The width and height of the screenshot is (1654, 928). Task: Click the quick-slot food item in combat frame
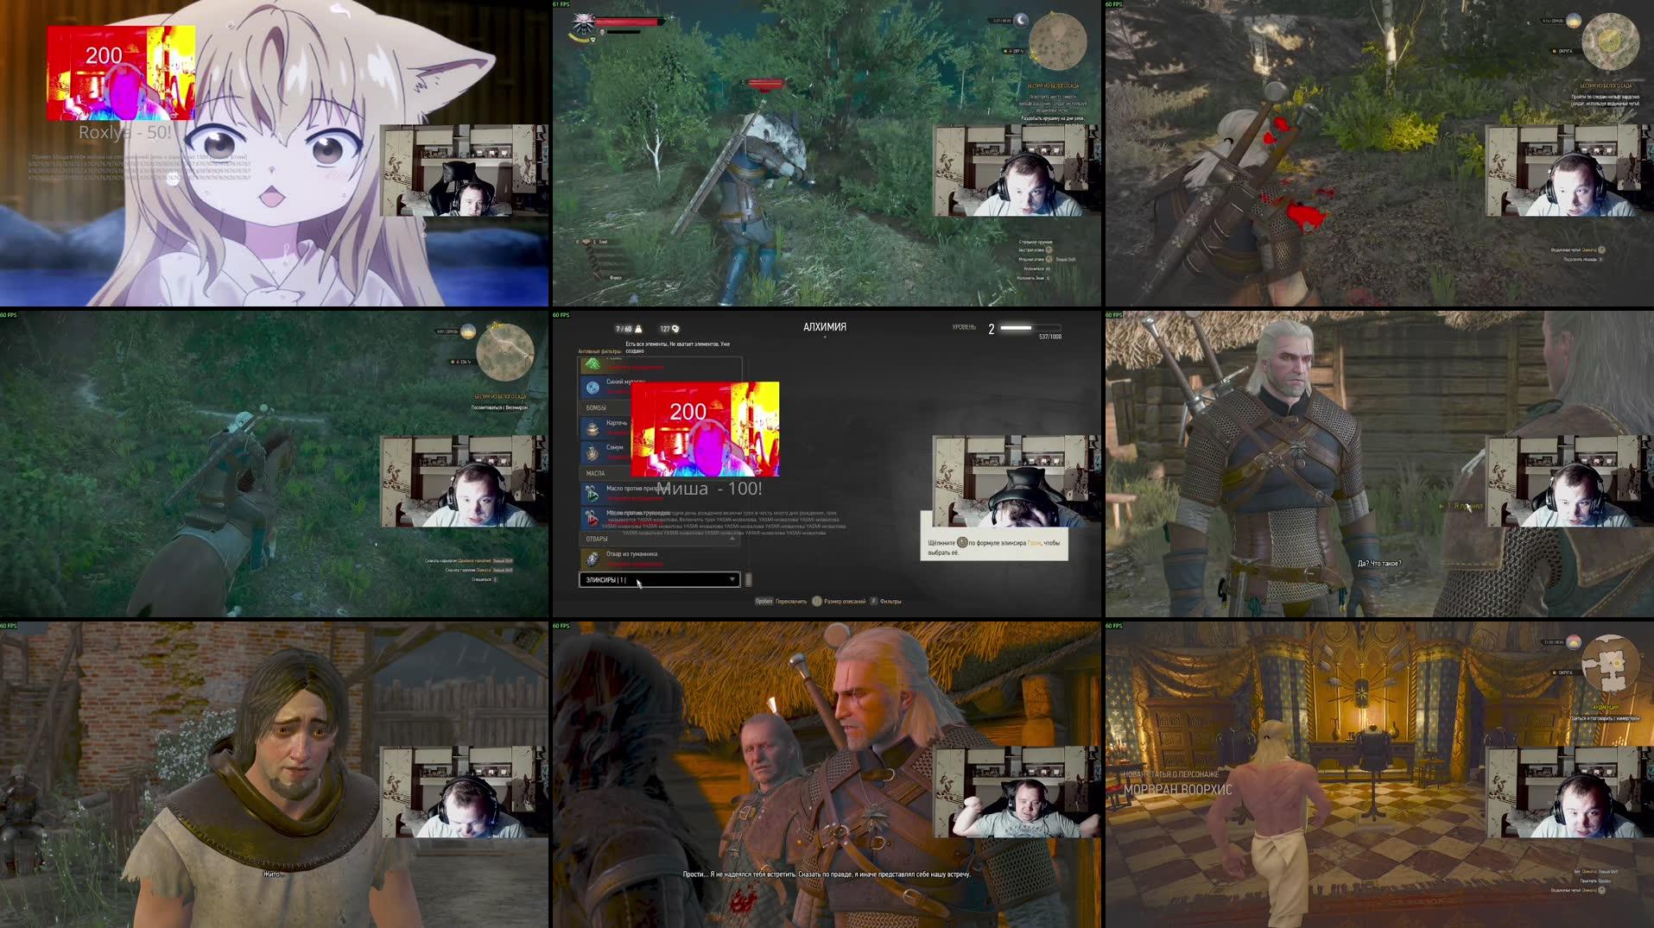586,243
